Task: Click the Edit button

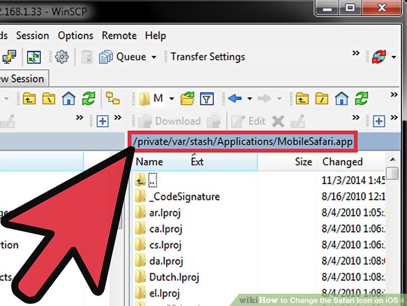Action: click(248, 121)
